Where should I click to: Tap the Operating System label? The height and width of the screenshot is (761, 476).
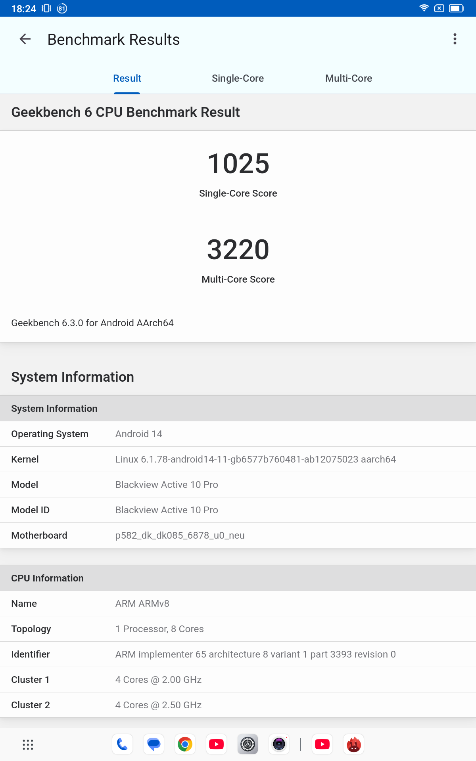[x=50, y=434]
